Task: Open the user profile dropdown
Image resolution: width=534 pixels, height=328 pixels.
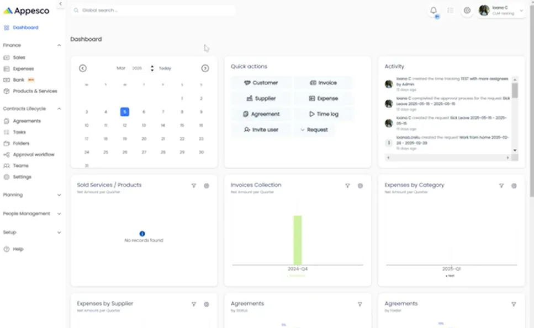Action: (x=501, y=10)
